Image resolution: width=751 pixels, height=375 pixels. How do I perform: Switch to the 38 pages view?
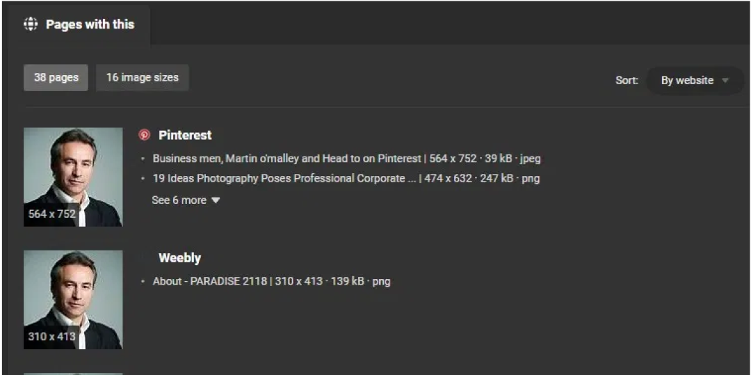[x=56, y=78]
